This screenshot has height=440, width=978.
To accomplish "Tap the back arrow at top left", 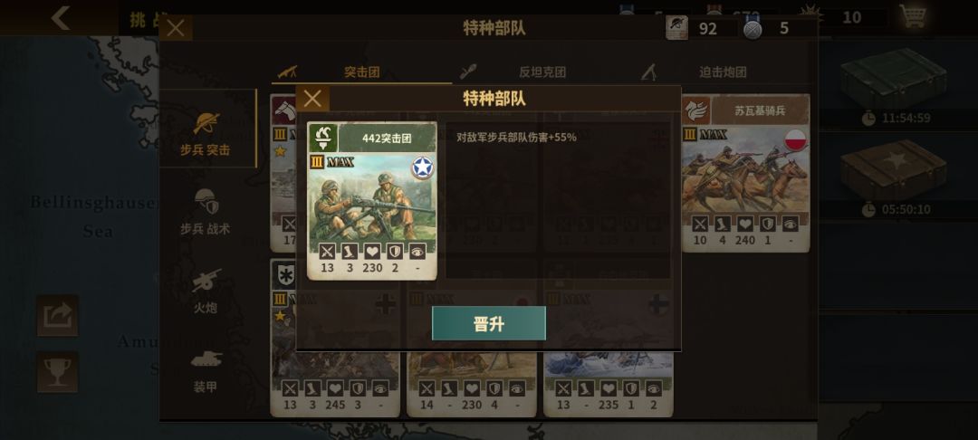I will coord(61,18).
